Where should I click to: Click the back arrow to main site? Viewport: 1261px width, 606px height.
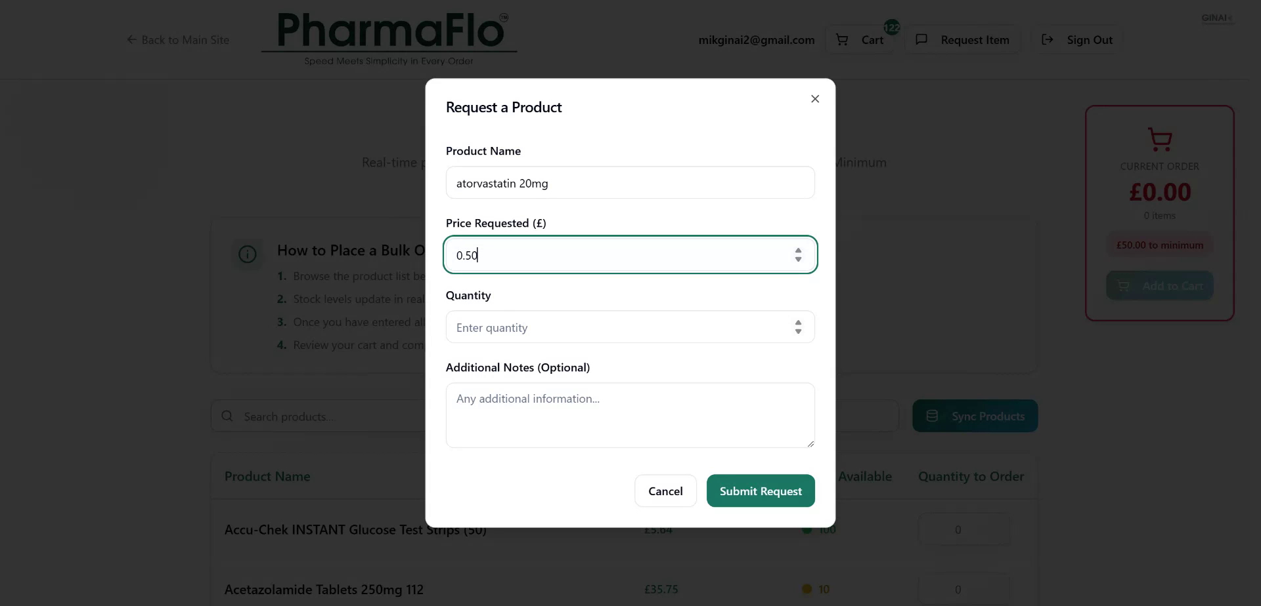[x=131, y=40]
